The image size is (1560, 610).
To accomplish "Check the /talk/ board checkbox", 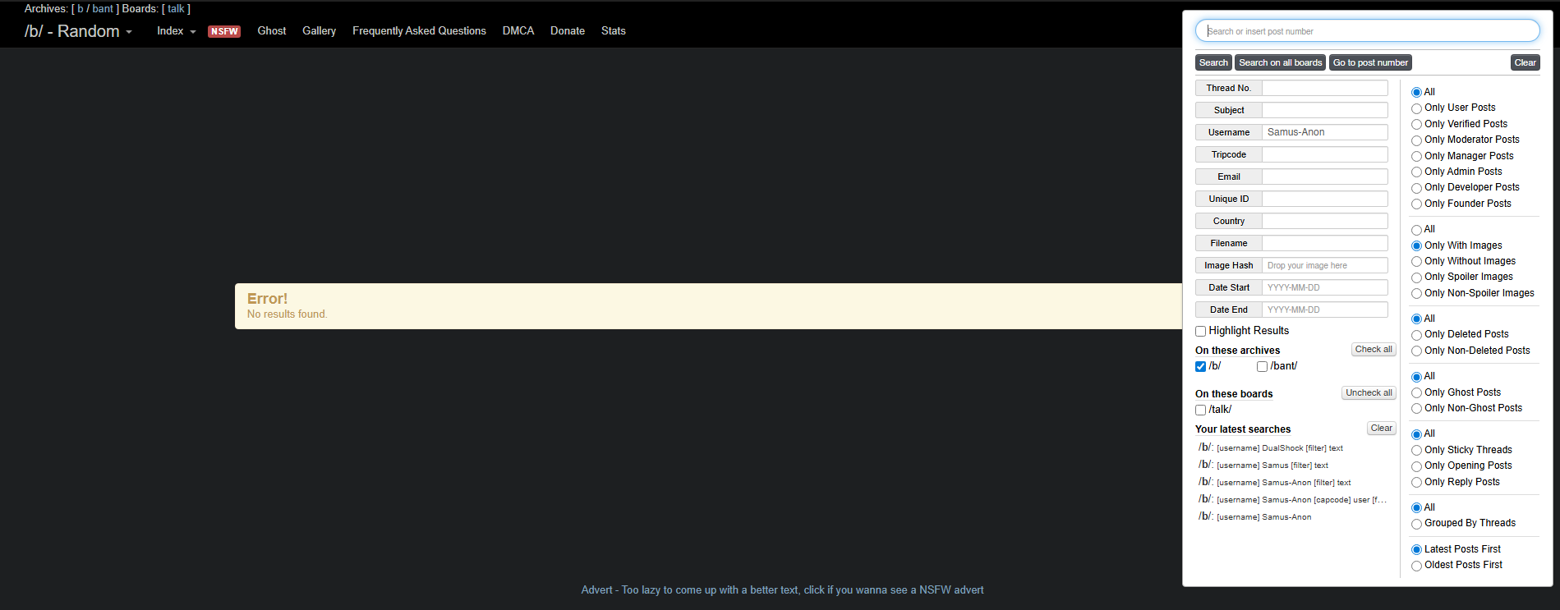I will (1201, 410).
